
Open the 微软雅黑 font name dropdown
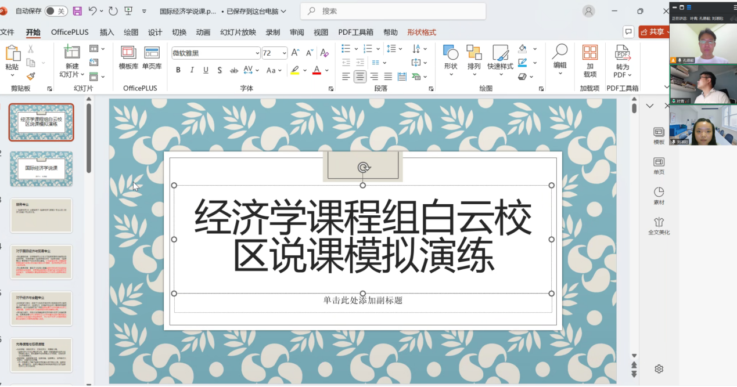[257, 53]
